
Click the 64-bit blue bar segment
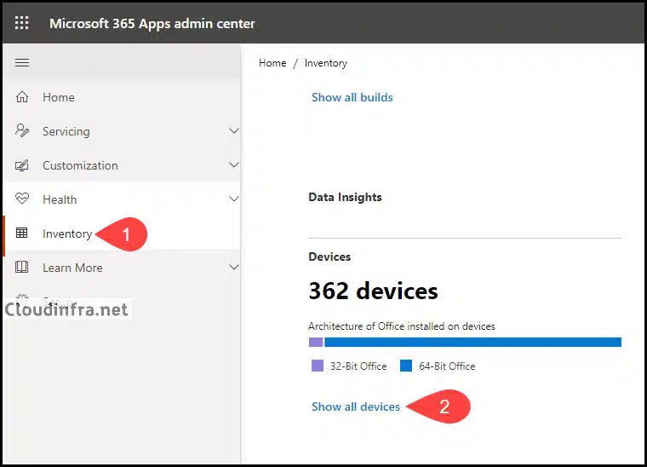(x=472, y=342)
